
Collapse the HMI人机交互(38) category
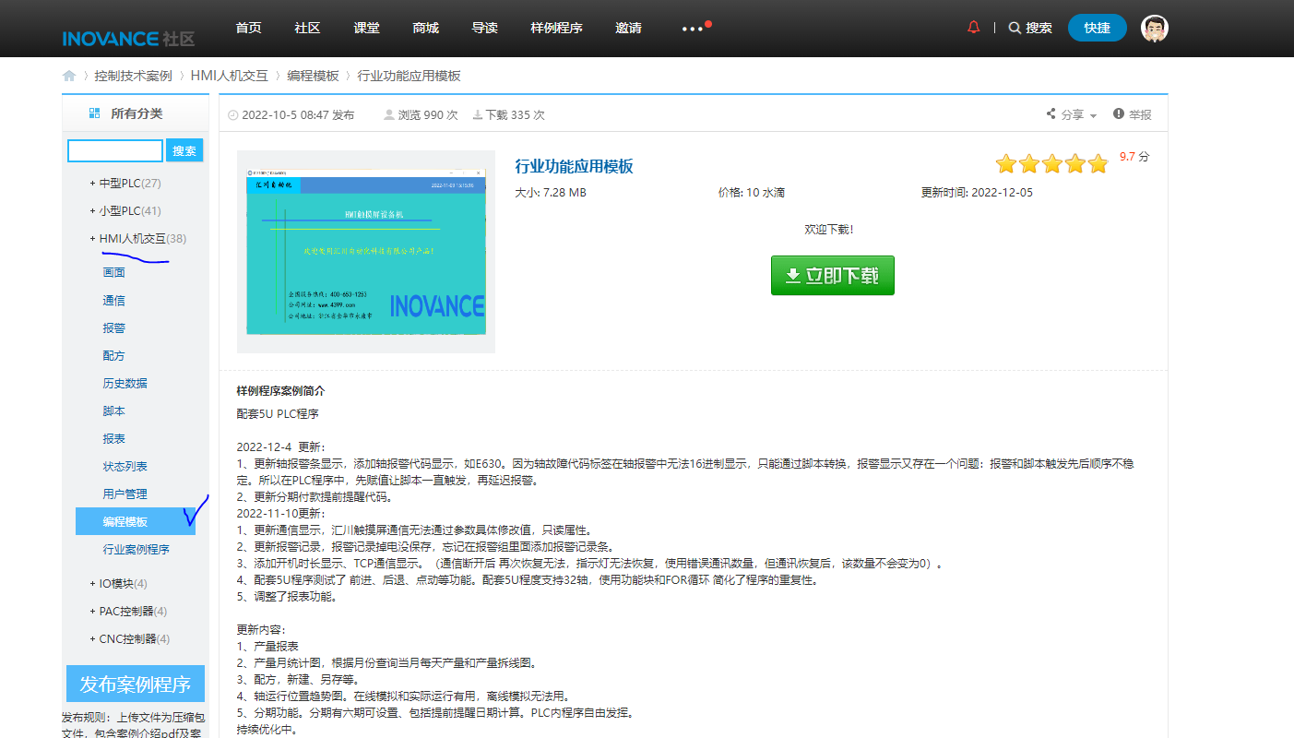138,238
